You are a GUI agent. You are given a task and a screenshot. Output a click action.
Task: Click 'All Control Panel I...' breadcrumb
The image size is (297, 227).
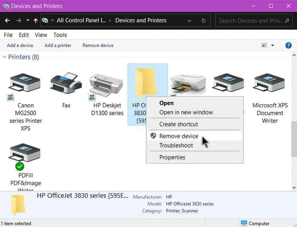[81, 20]
